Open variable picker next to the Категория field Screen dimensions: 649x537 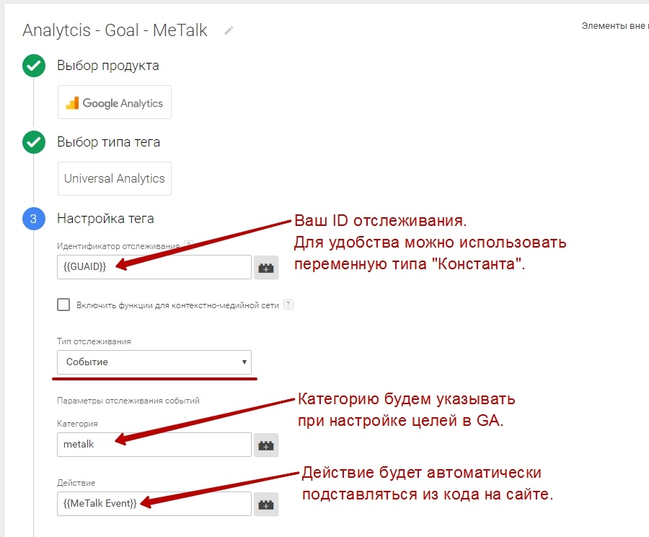265,445
